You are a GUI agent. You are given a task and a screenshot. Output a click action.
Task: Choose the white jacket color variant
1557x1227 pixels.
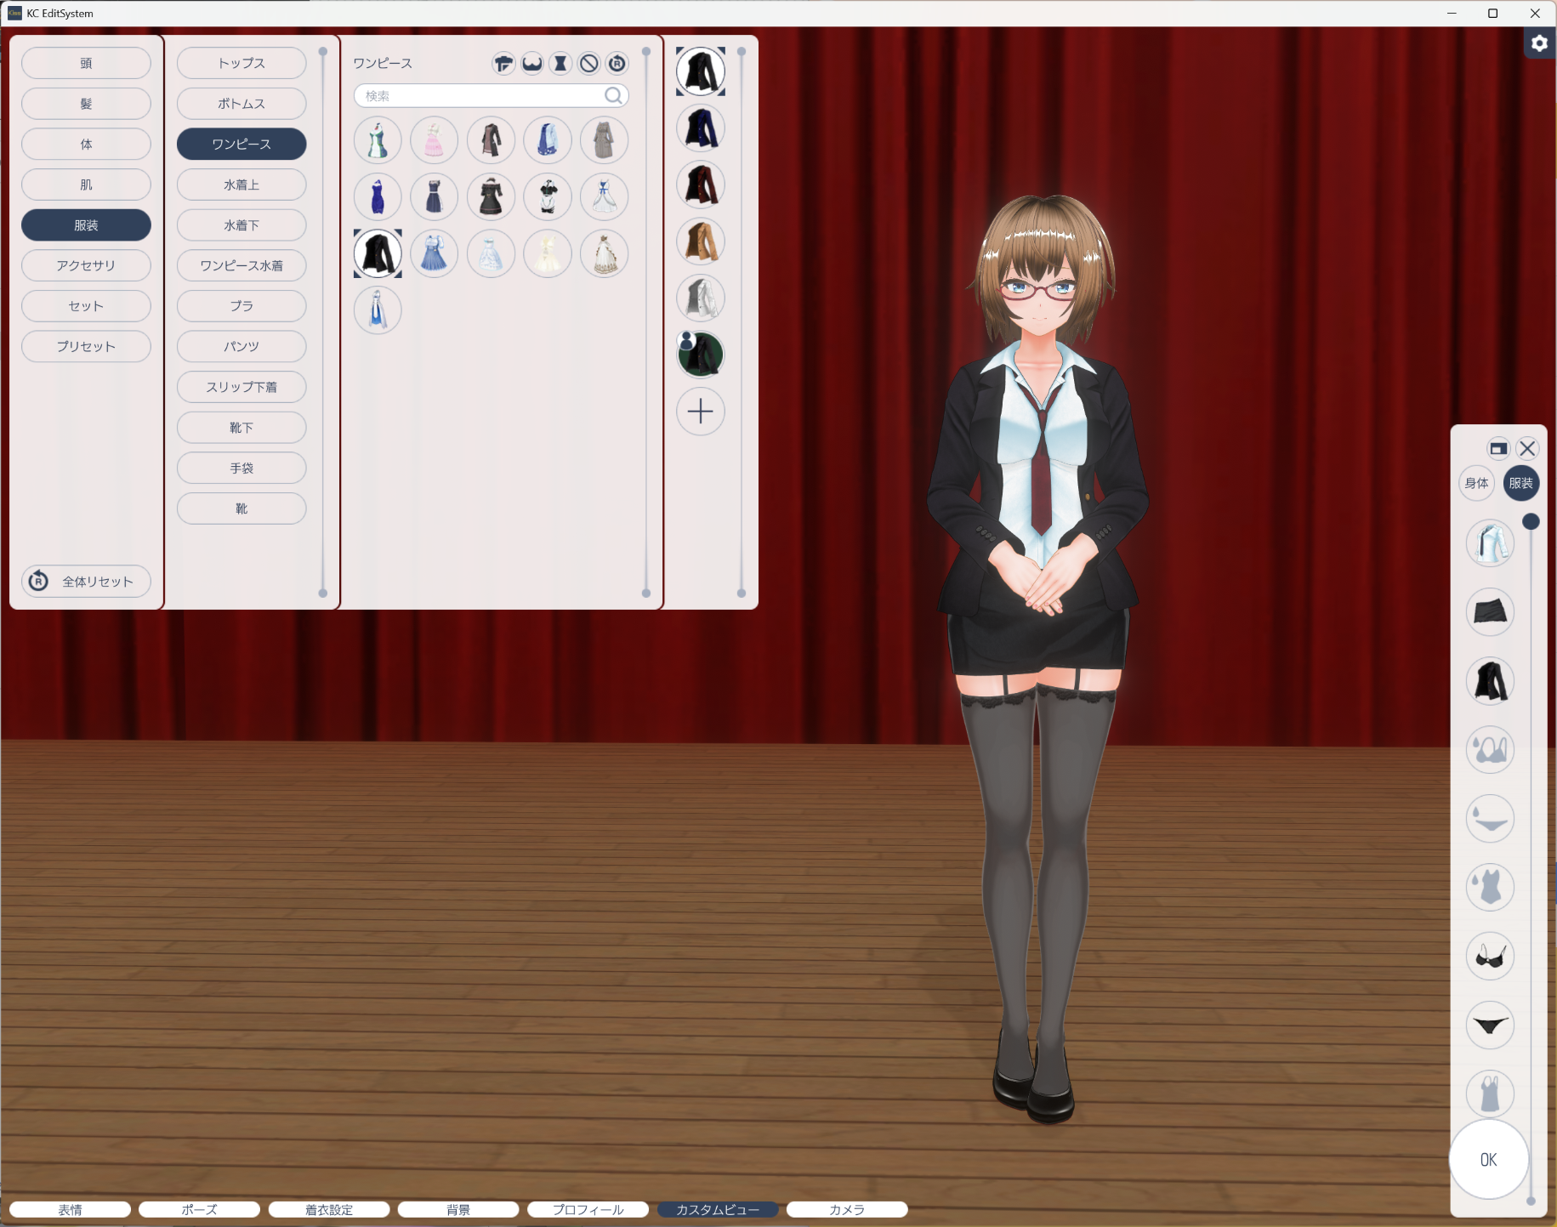(701, 298)
